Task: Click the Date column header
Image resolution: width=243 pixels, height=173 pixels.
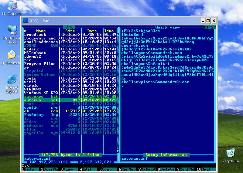Action: point(92,31)
